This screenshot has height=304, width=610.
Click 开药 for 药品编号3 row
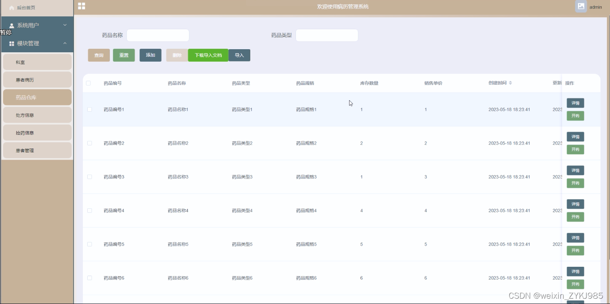(575, 183)
